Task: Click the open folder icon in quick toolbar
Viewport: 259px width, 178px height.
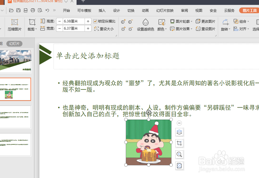Action: (11, 10)
